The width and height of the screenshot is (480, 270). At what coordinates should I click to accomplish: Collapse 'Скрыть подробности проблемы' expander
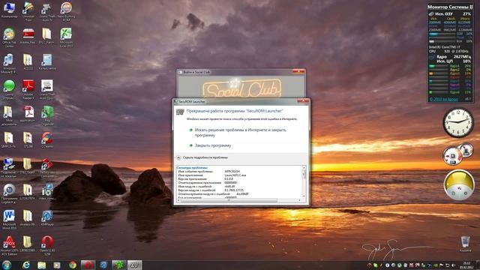coord(202,157)
